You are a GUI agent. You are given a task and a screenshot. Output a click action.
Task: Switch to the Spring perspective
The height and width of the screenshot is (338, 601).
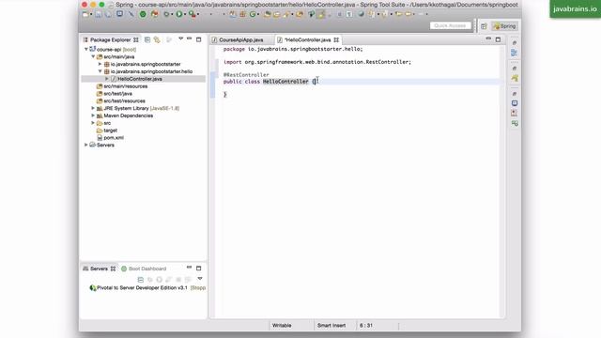(504, 26)
